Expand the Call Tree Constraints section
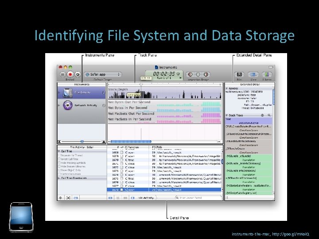The height and width of the screenshot is (239, 319). (59, 178)
